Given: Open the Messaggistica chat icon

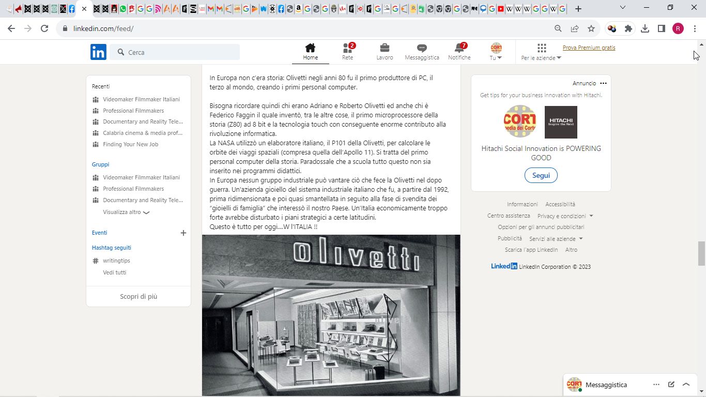Looking at the screenshot, I should (422, 48).
